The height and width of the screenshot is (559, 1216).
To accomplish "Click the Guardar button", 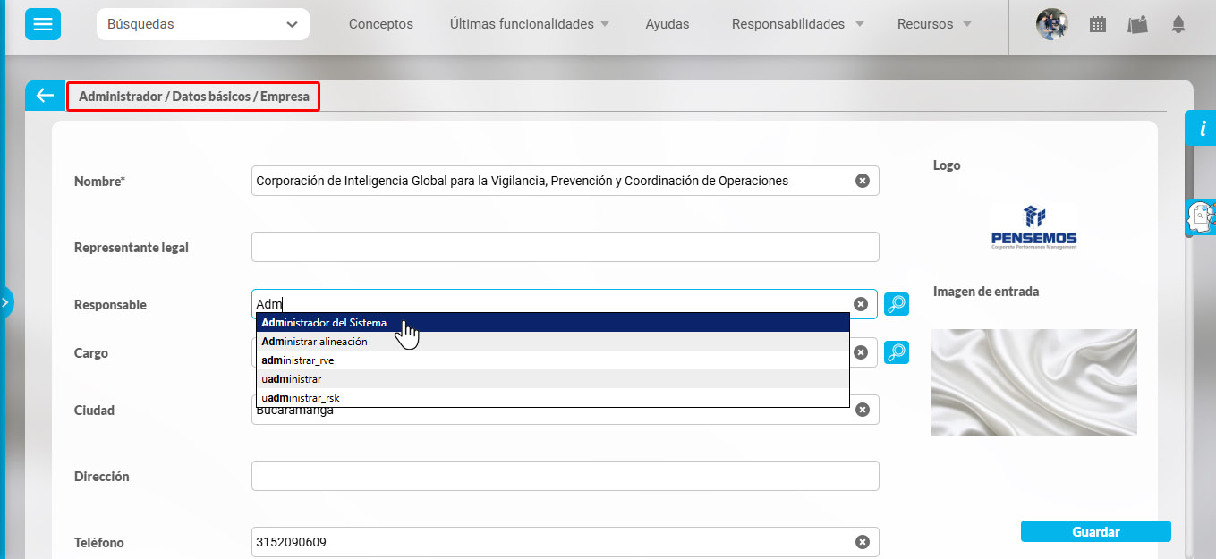I will coord(1095,531).
